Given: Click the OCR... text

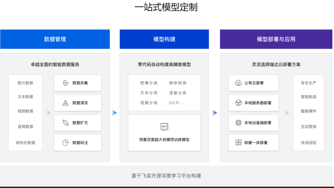Looking at the screenshot, I should pyautogui.click(x=176, y=103).
